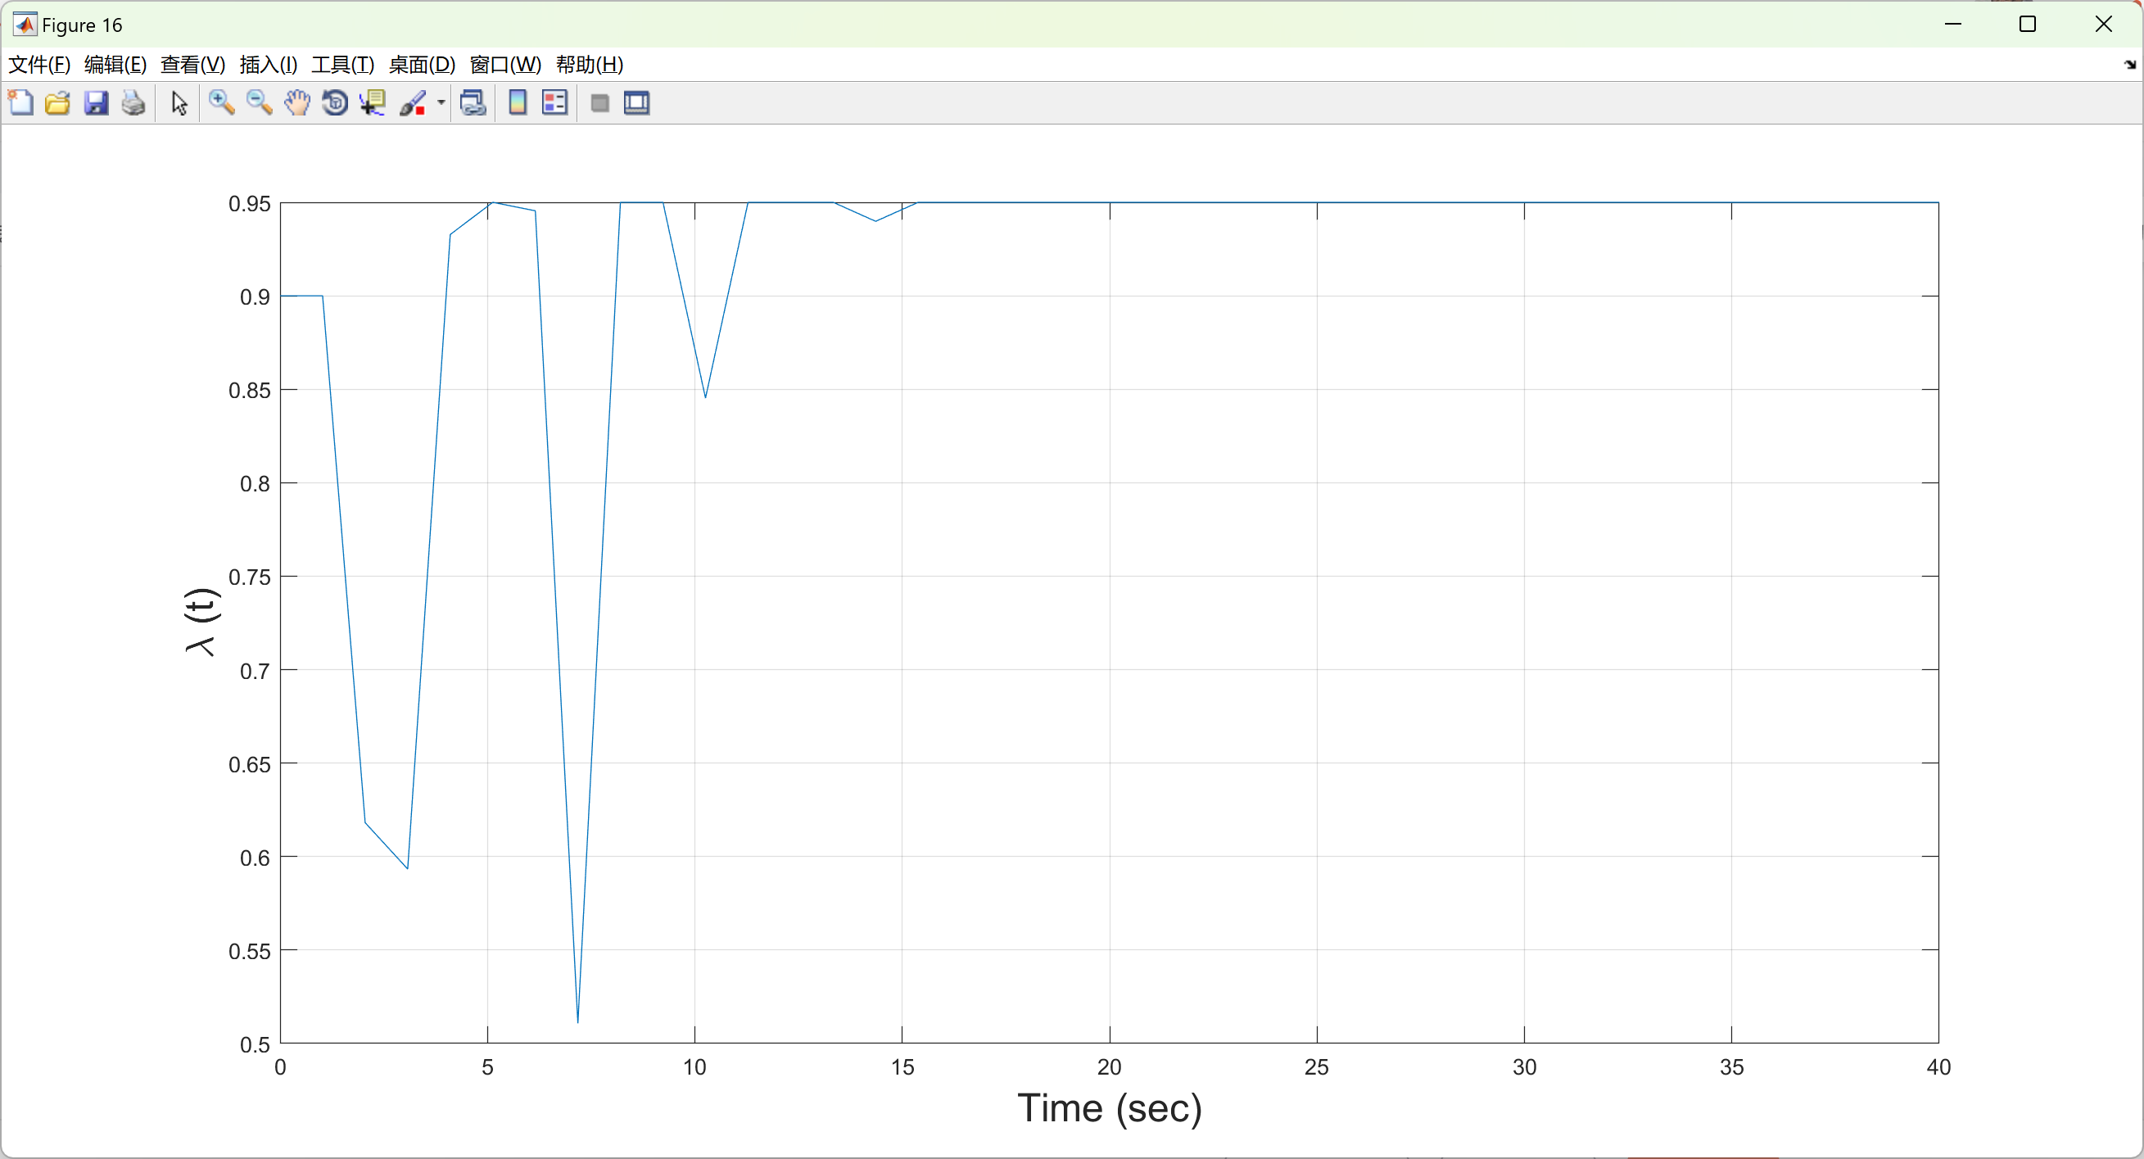Dock the figure using the menu bar corner arrow
Viewport: 2144px width, 1159px height.
click(2130, 64)
